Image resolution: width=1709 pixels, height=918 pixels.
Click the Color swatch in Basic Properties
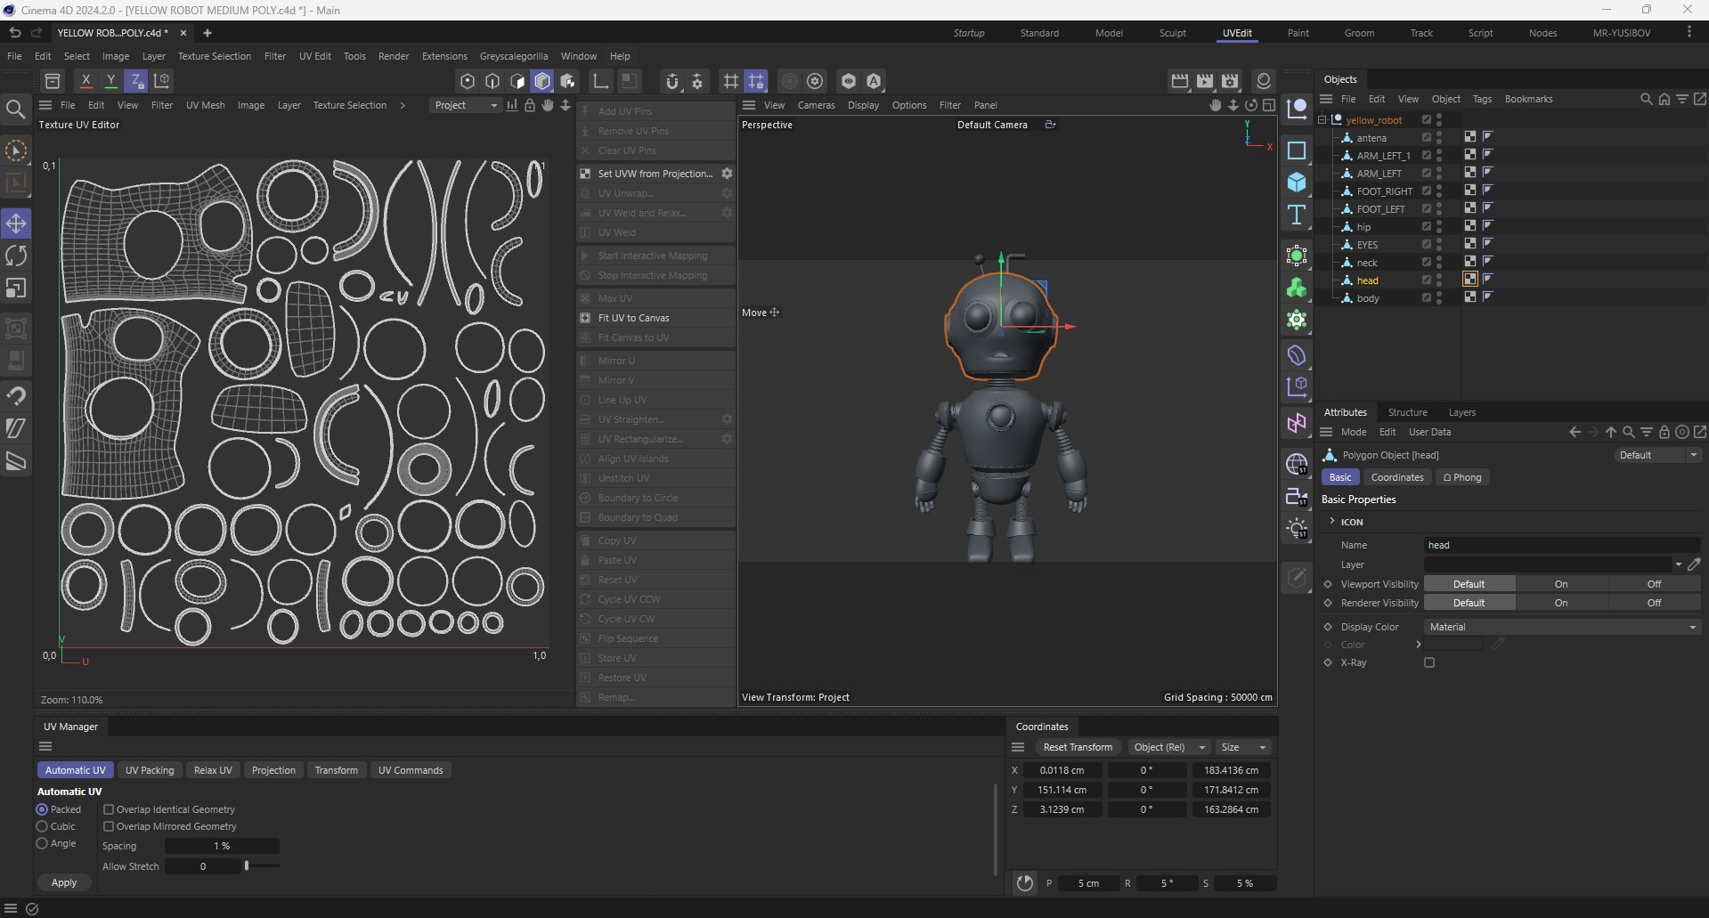point(1453,645)
